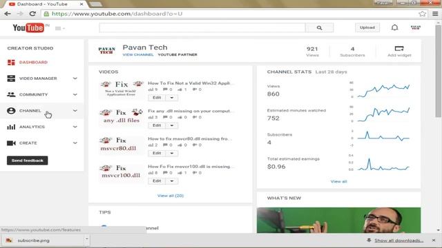Click the Send feedback button
The width and height of the screenshot is (442, 248).
point(28,161)
